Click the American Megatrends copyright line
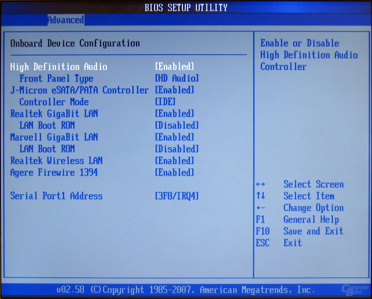 (x=186, y=290)
